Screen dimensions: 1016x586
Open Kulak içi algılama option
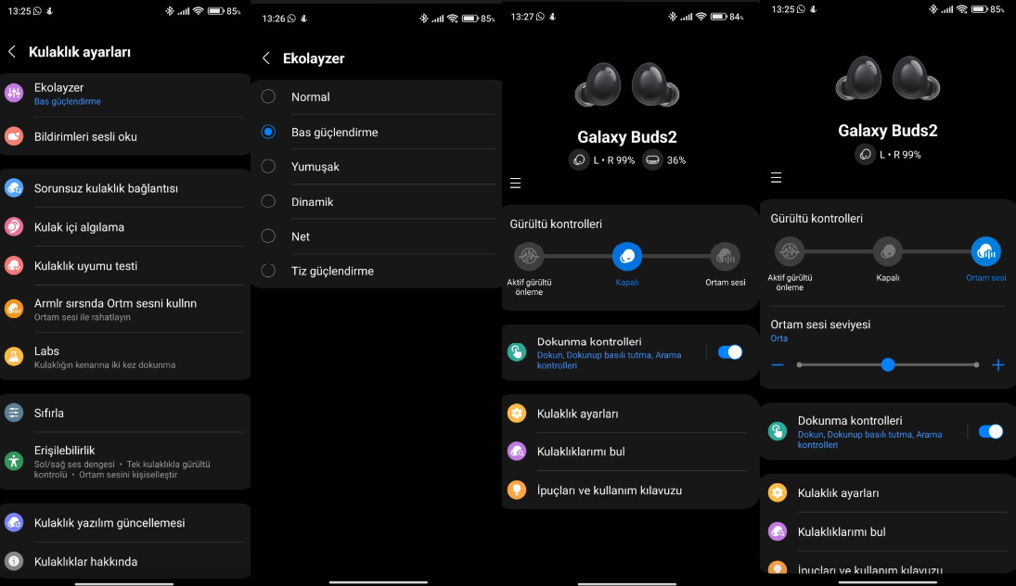click(125, 226)
